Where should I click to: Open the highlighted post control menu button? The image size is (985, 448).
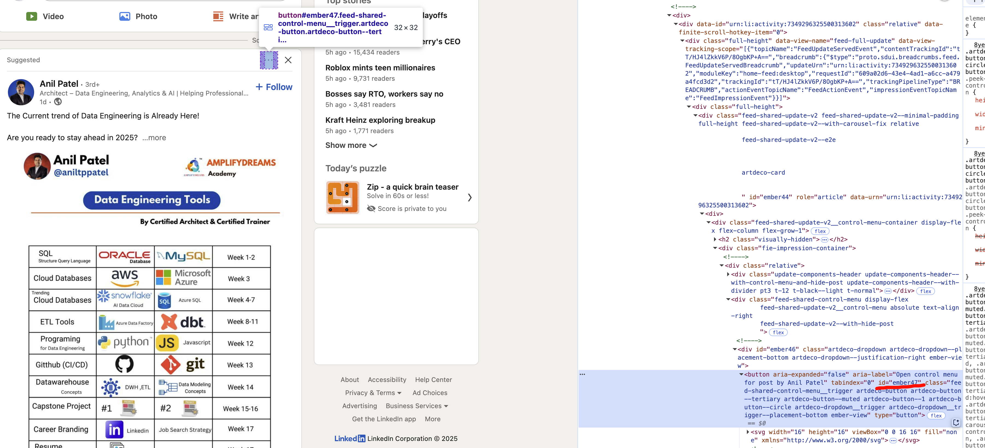[269, 60]
